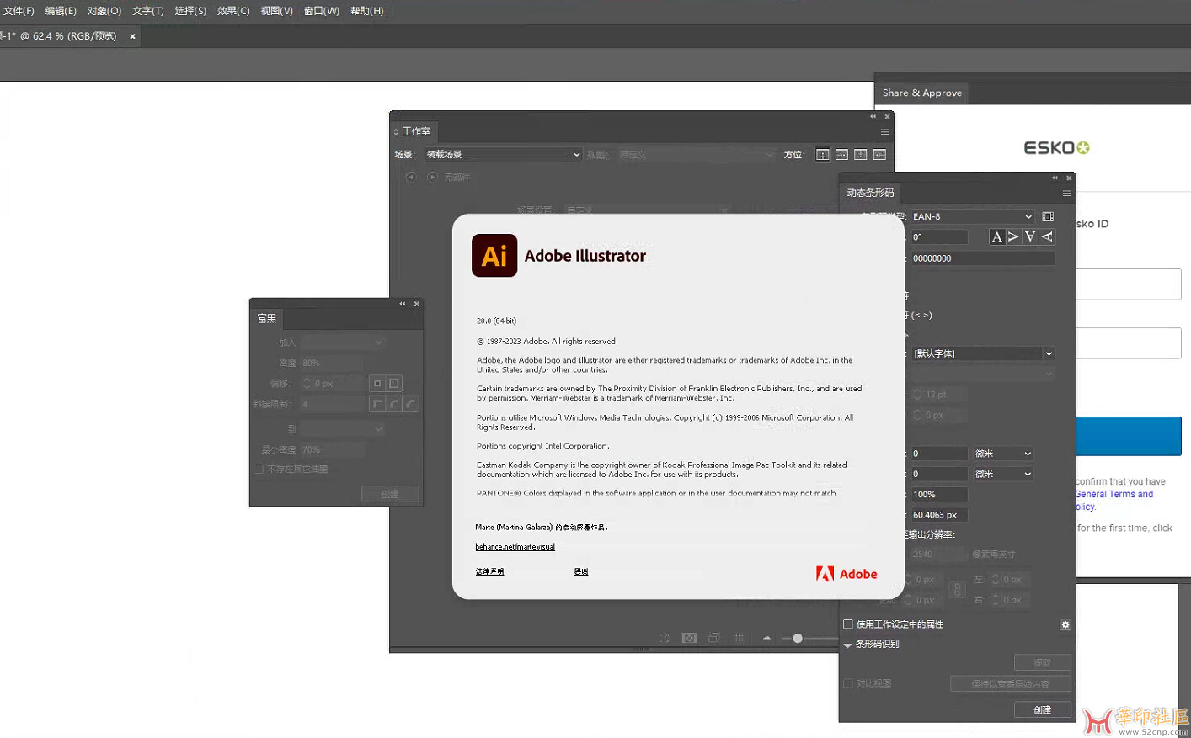The image size is (1191, 738).
Task: Open second 微米 unit dropdown
Action: (x=1003, y=474)
